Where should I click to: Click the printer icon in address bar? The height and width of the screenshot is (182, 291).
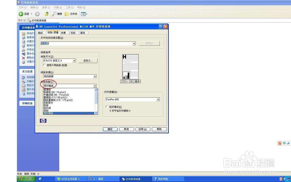29,20
